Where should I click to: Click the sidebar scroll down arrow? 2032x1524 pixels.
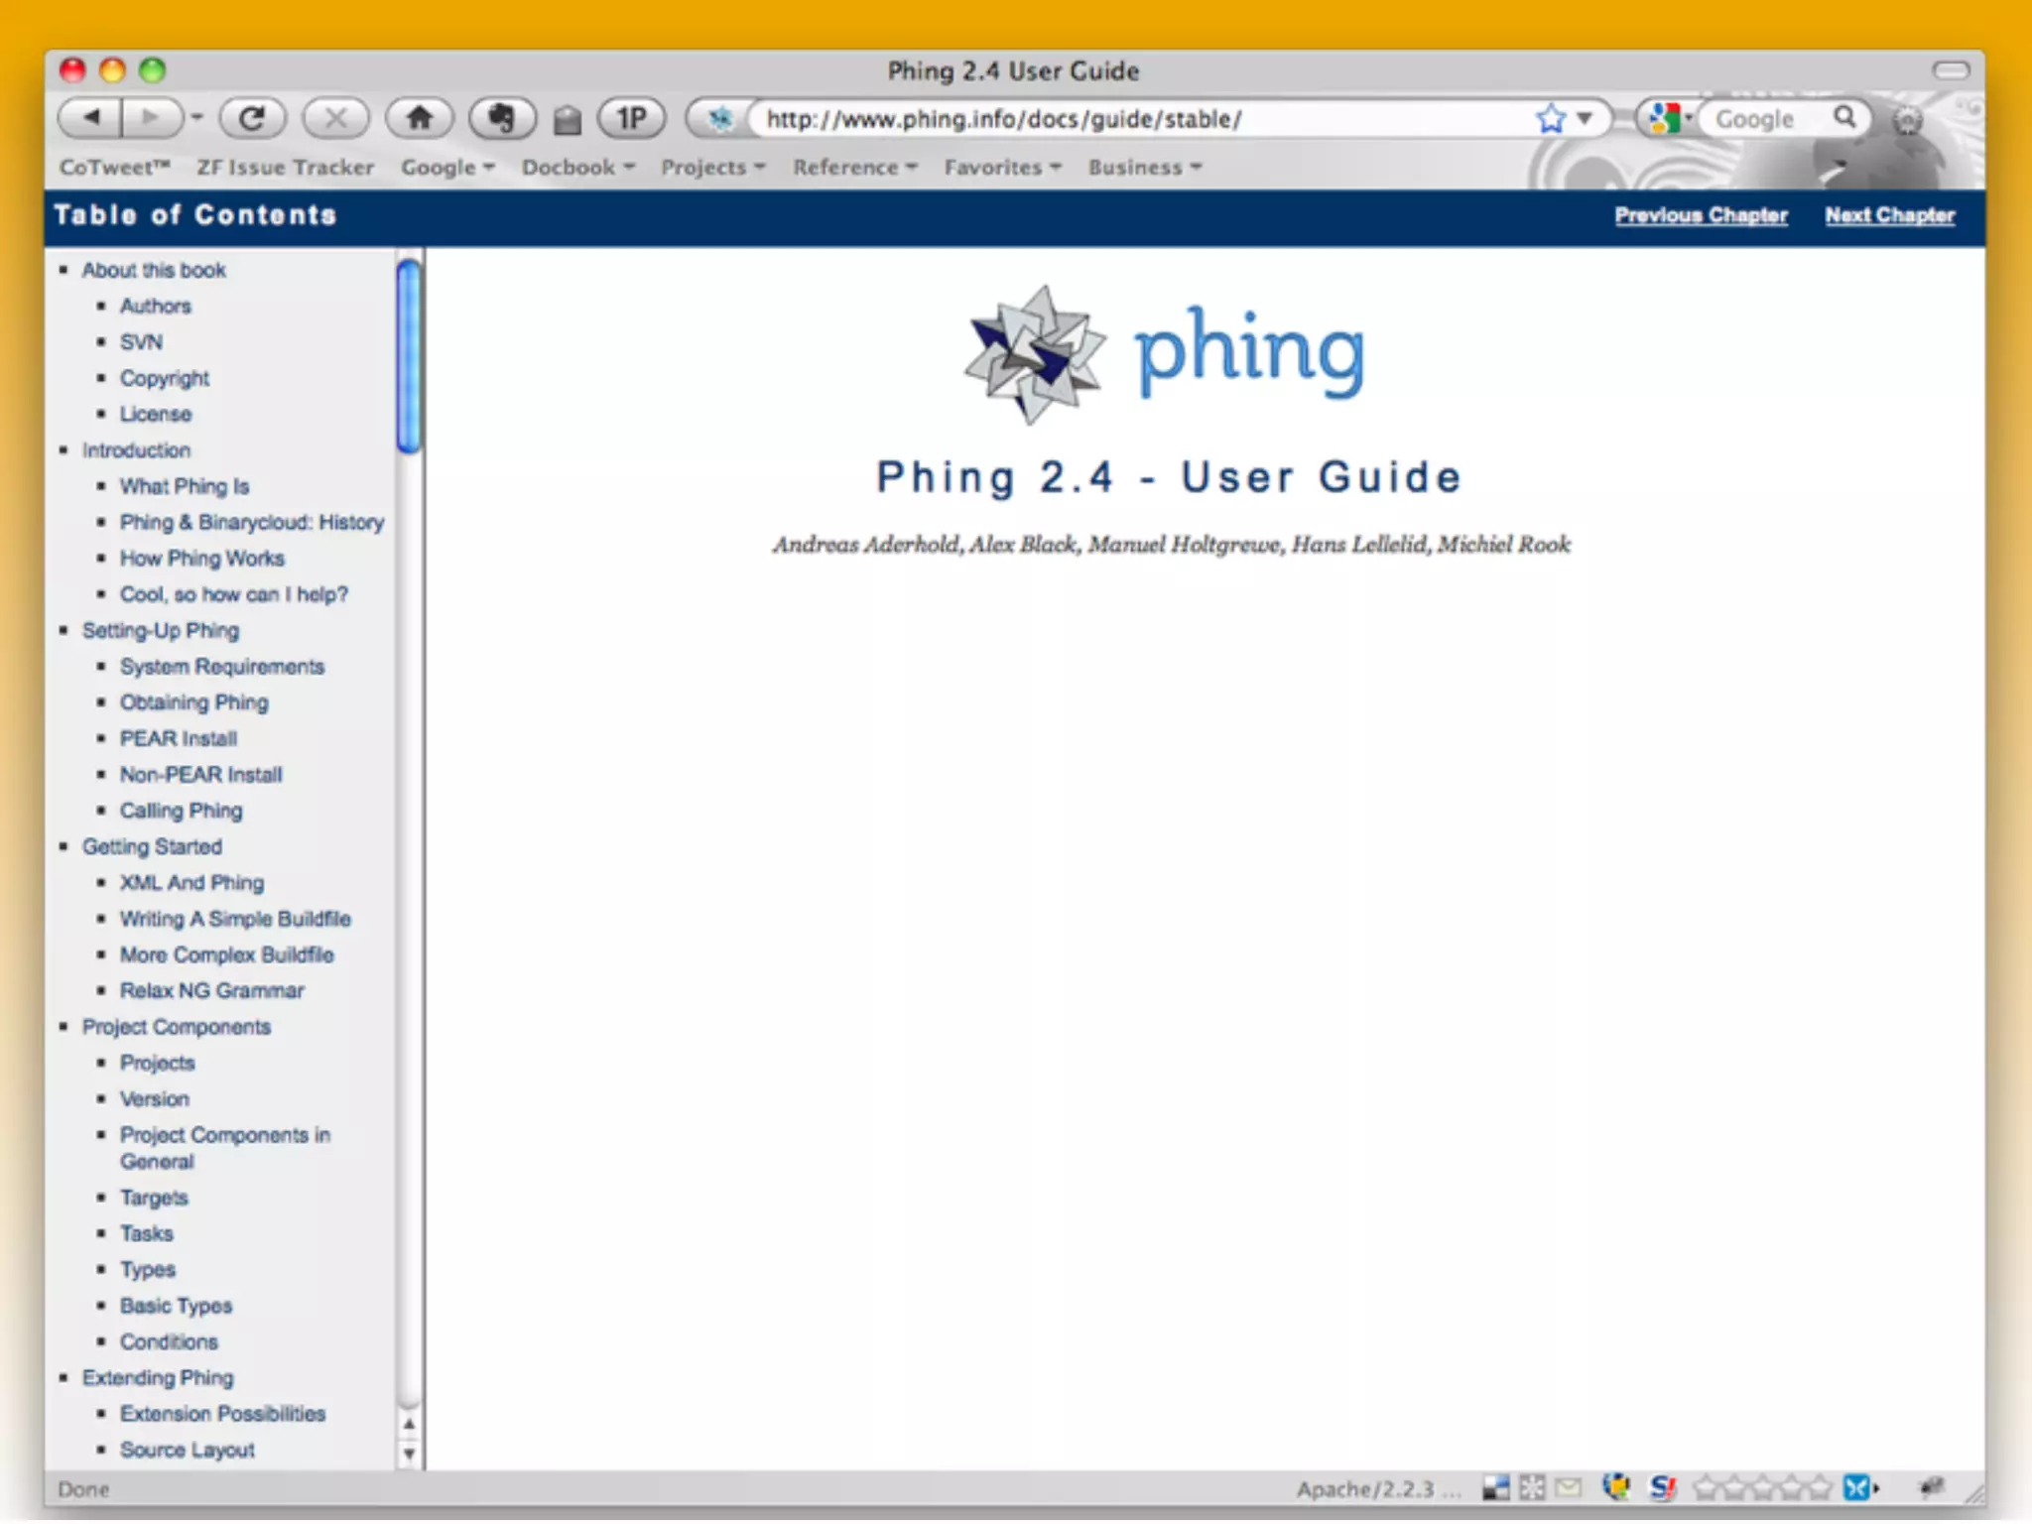409,1455
